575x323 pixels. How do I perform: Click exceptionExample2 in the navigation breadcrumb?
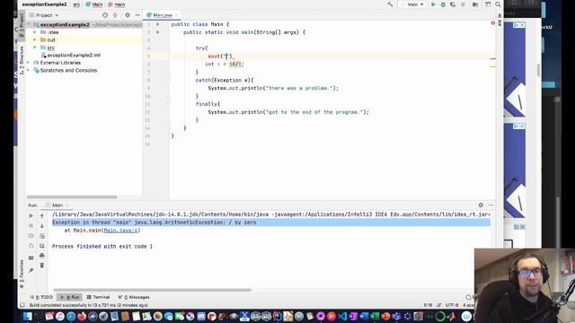click(44, 4)
